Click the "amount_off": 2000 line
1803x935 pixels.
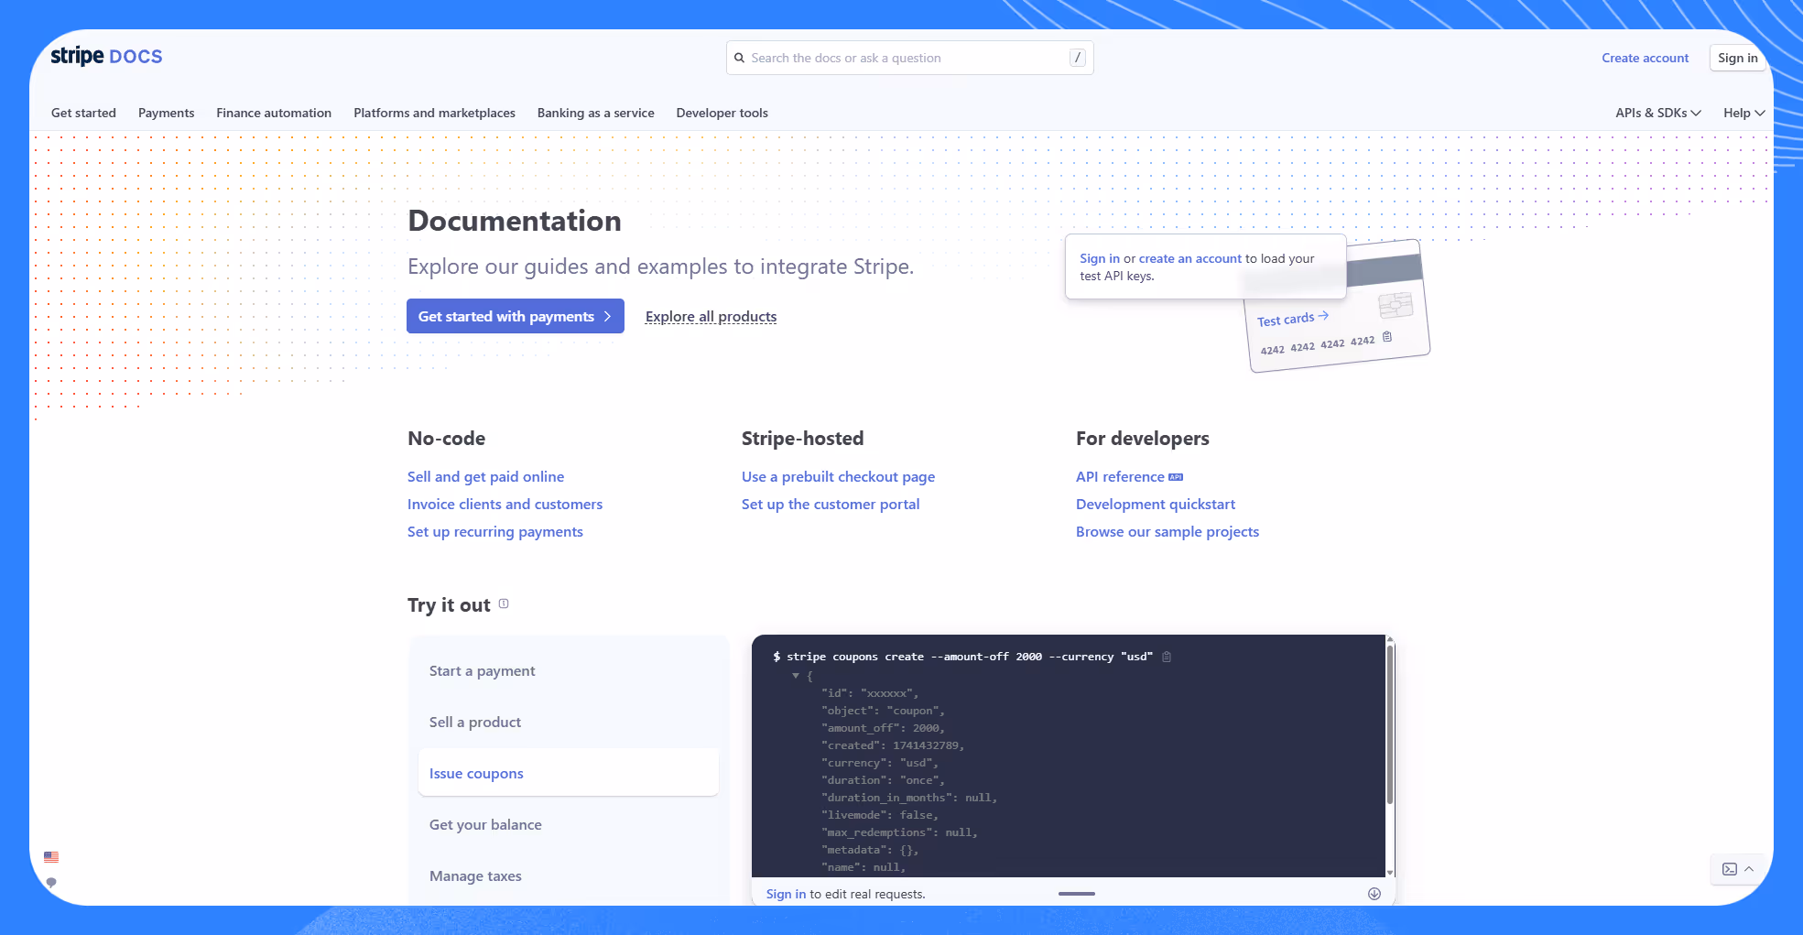pos(883,728)
